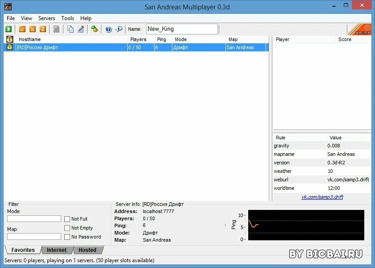Click the green Connect play icon
Viewport: 375px width, 268px height.
(x=8, y=29)
